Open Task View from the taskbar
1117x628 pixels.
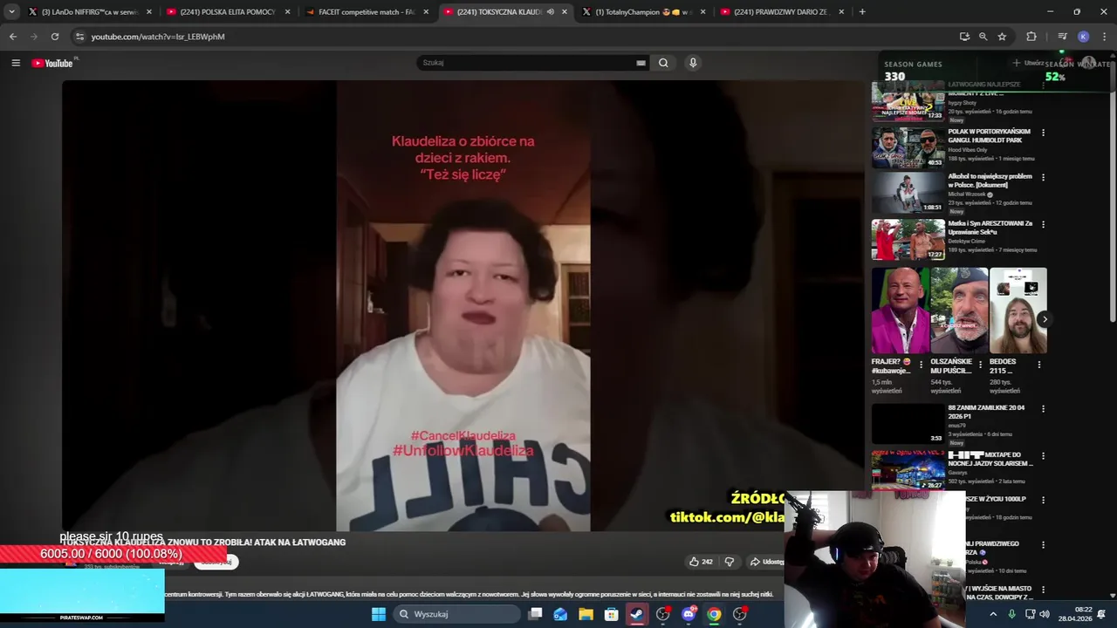click(x=536, y=614)
